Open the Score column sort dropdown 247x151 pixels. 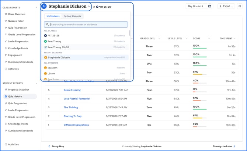(x=209, y=38)
